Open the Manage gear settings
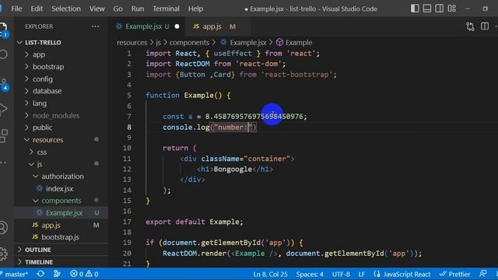The width and height of the screenshot is (498, 280). click(x=3, y=254)
